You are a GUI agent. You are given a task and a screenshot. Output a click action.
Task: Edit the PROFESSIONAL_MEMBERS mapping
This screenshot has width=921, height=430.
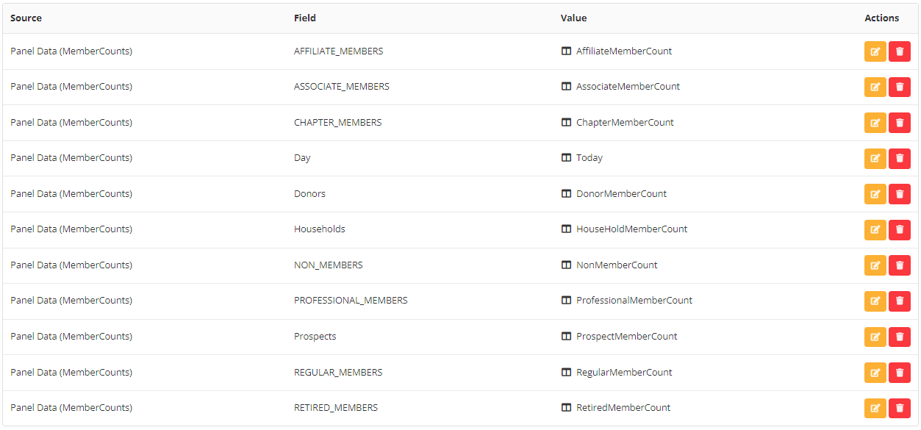tap(875, 301)
